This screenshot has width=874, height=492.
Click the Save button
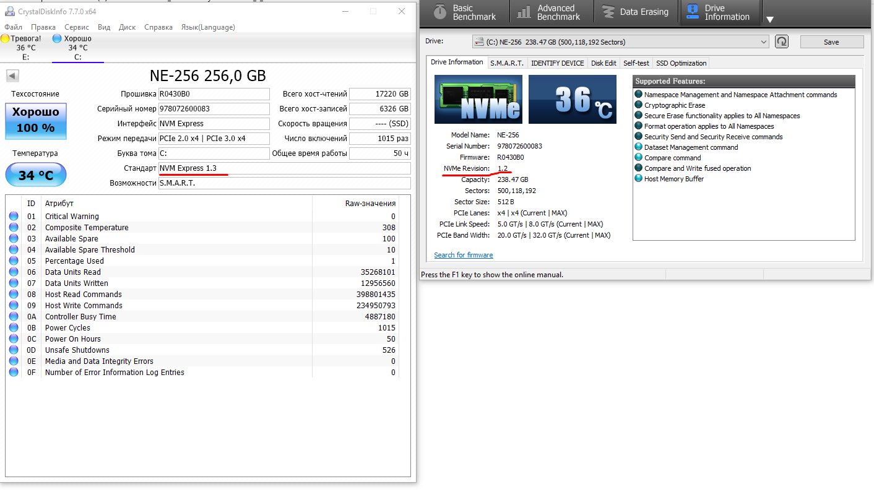tap(832, 42)
